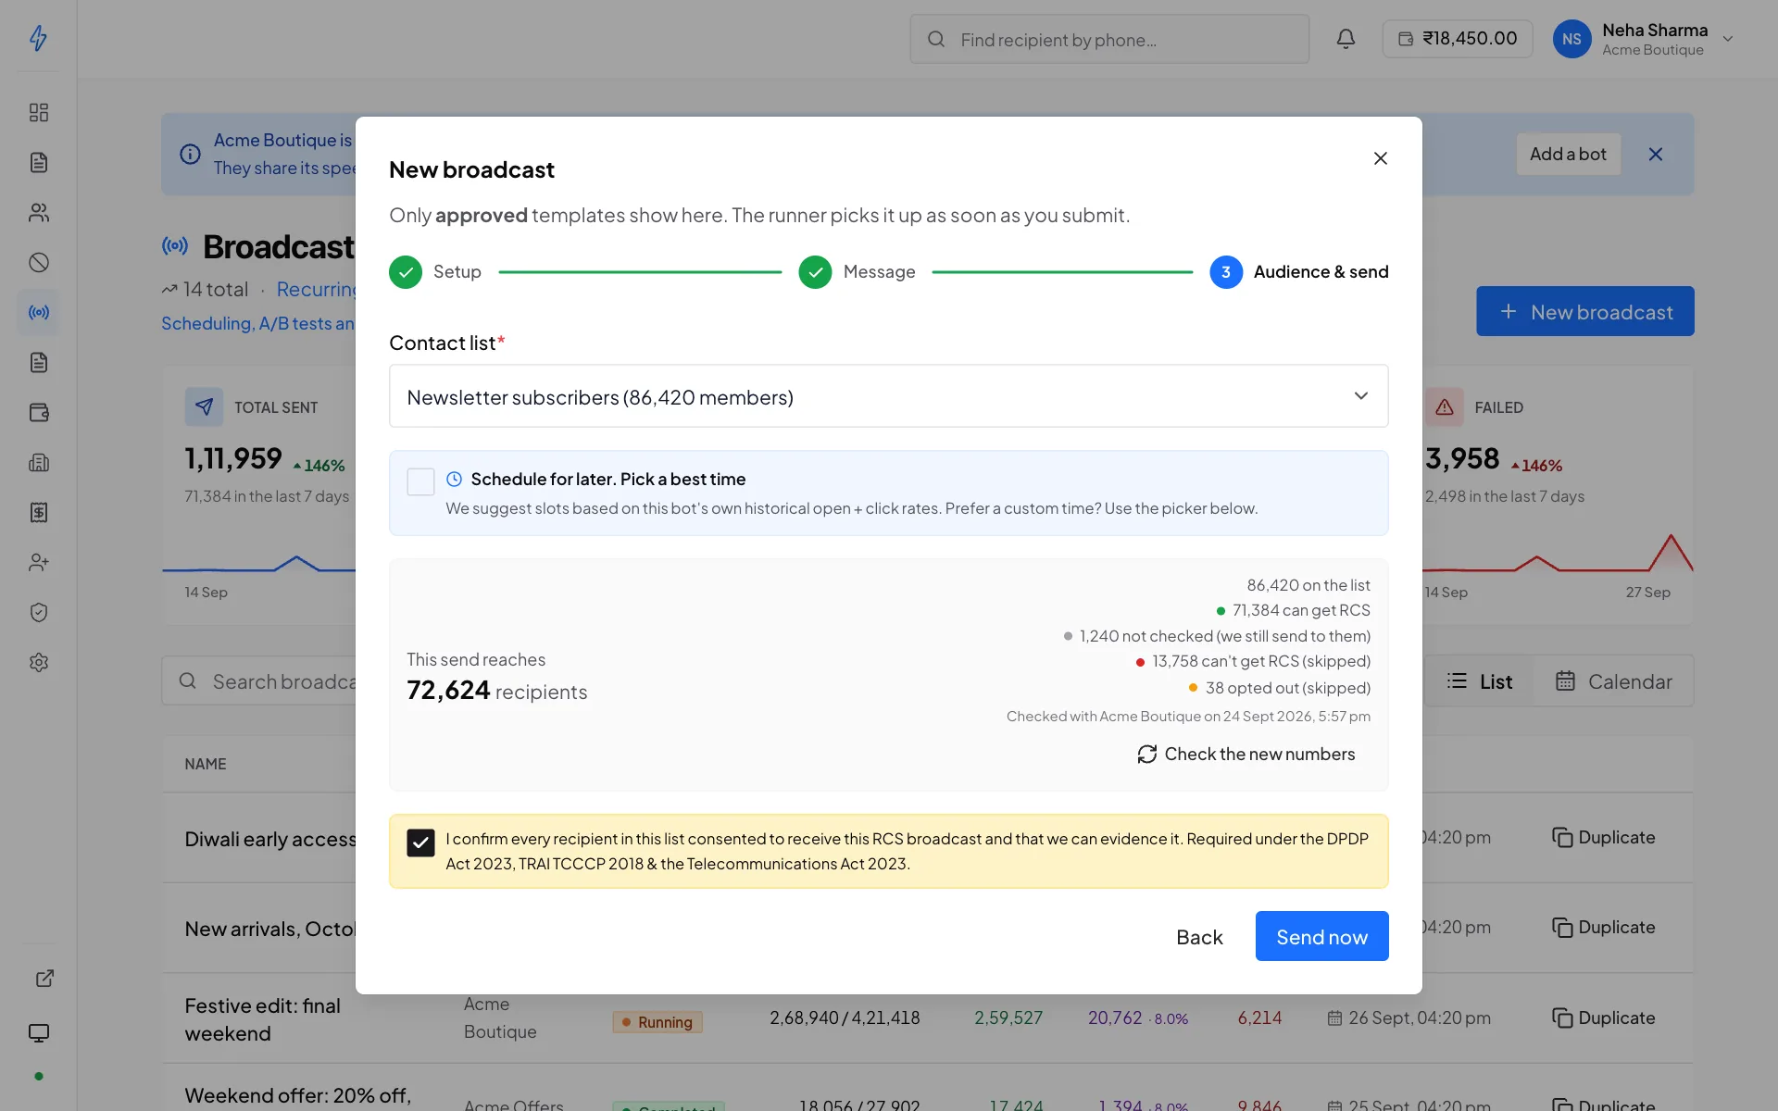Close the New broadcast dialog

pyautogui.click(x=1380, y=158)
